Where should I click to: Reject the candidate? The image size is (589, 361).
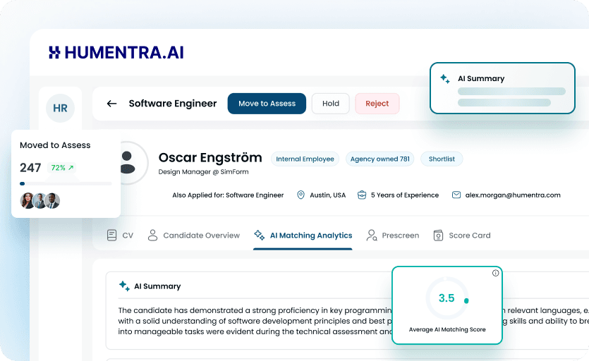pyautogui.click(x=377, y=104)
